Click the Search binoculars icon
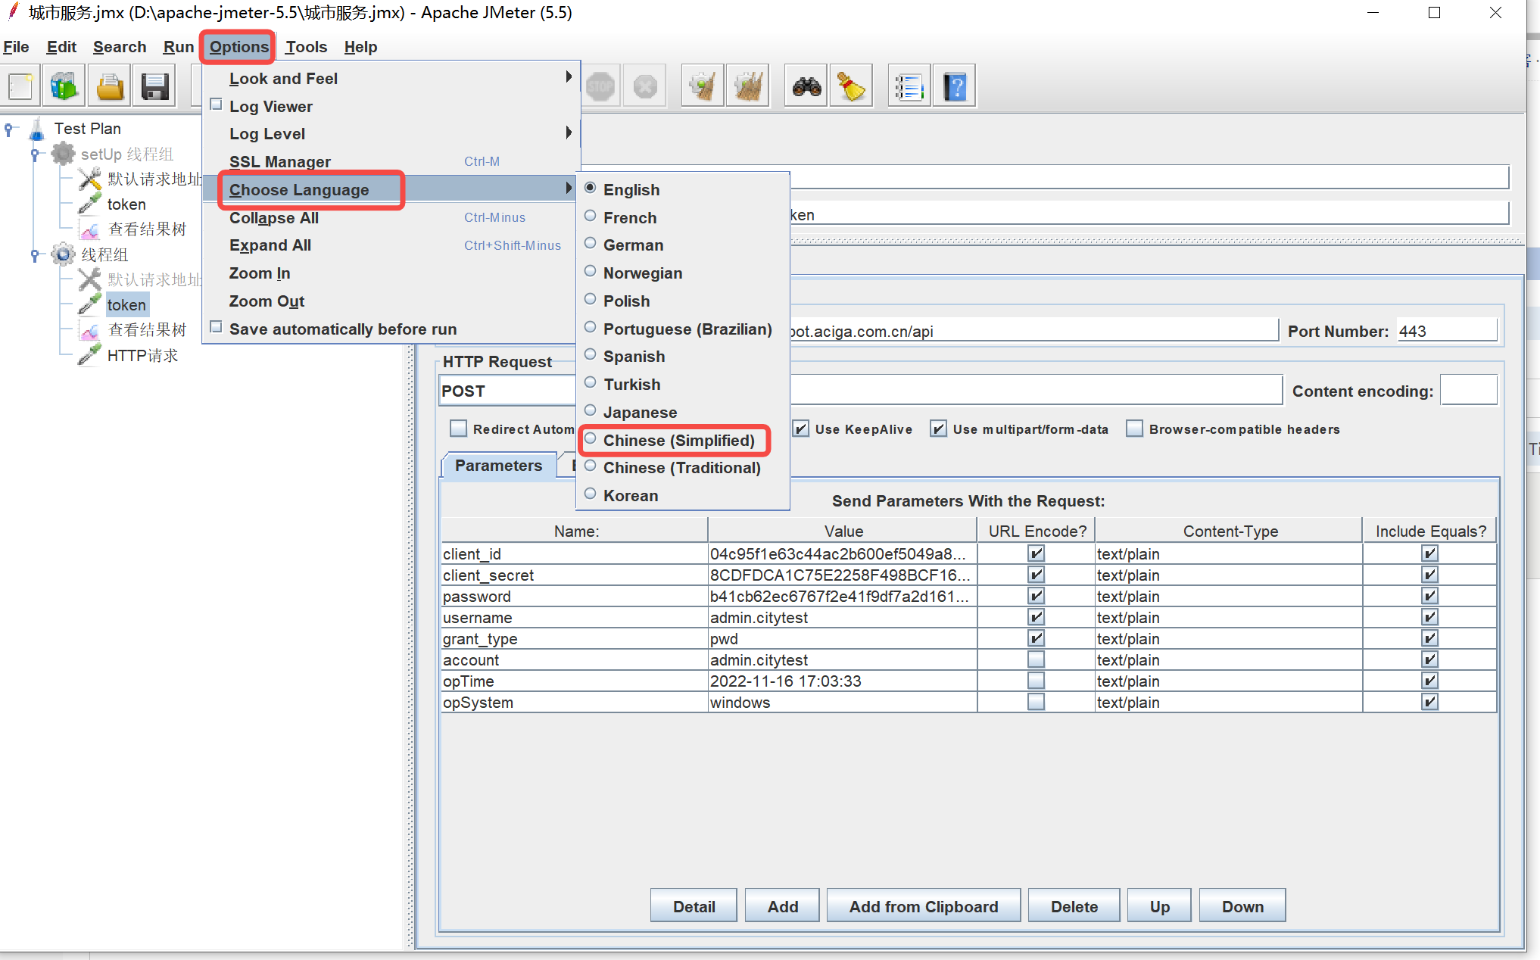Screen dimensions: 1540x960 [x=806, y=86]
